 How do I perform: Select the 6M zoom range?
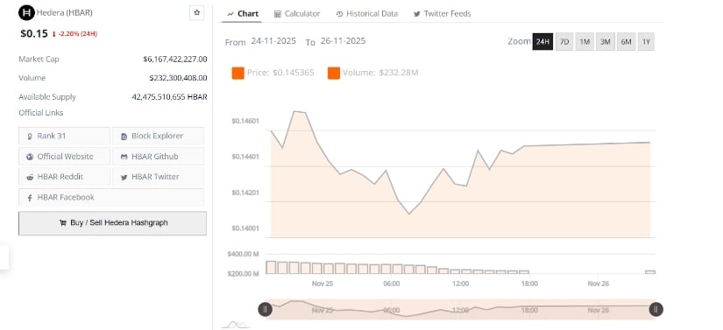point(626,42)
